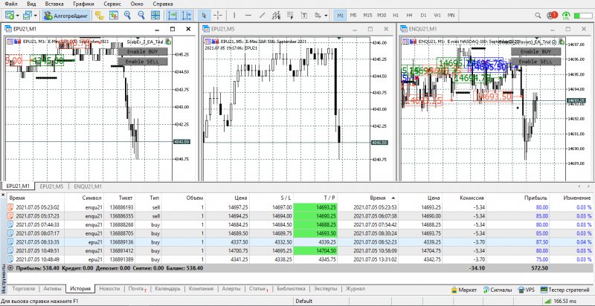Switch to the M15 timeframe

(x=367, y=16)
